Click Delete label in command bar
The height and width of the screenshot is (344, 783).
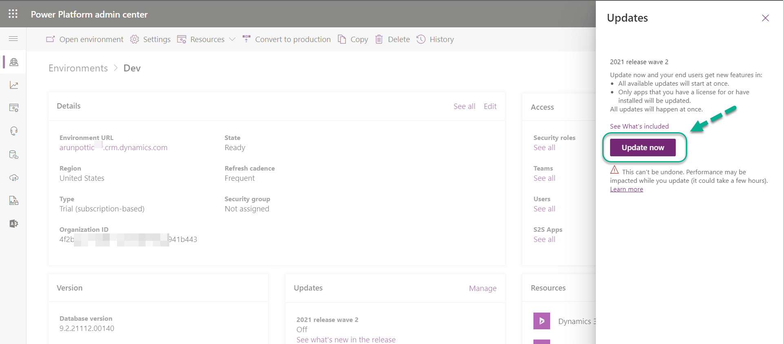(399, 39)
